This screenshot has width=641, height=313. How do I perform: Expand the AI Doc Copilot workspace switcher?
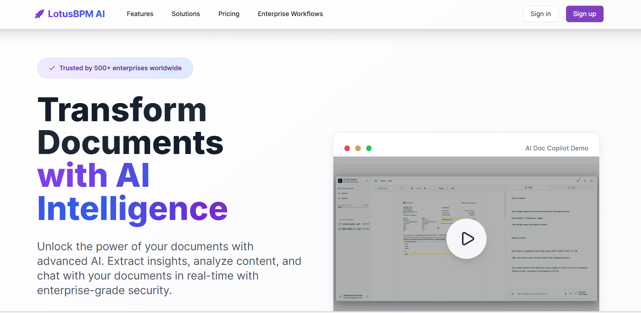point(367,181)
